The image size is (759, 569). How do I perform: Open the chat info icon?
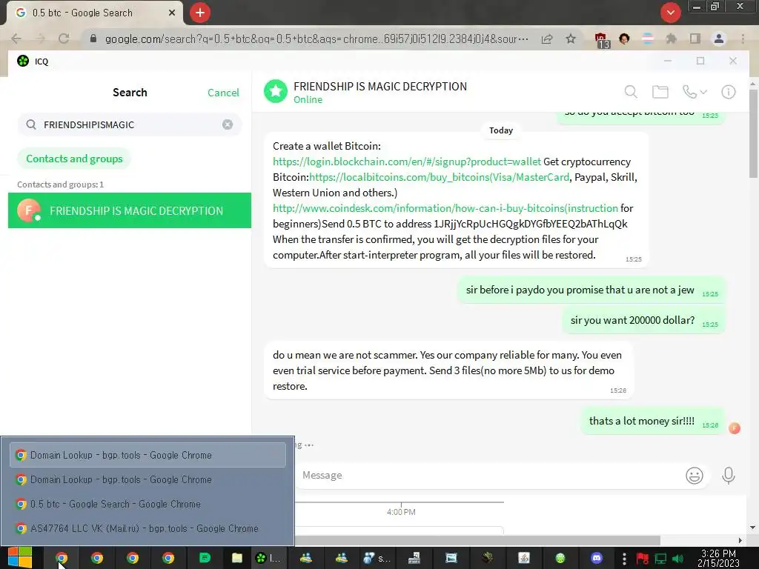tap(728, 91)
